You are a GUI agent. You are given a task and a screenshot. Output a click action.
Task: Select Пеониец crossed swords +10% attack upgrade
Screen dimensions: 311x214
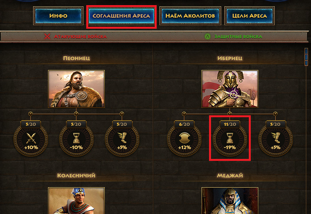point(31,140)
